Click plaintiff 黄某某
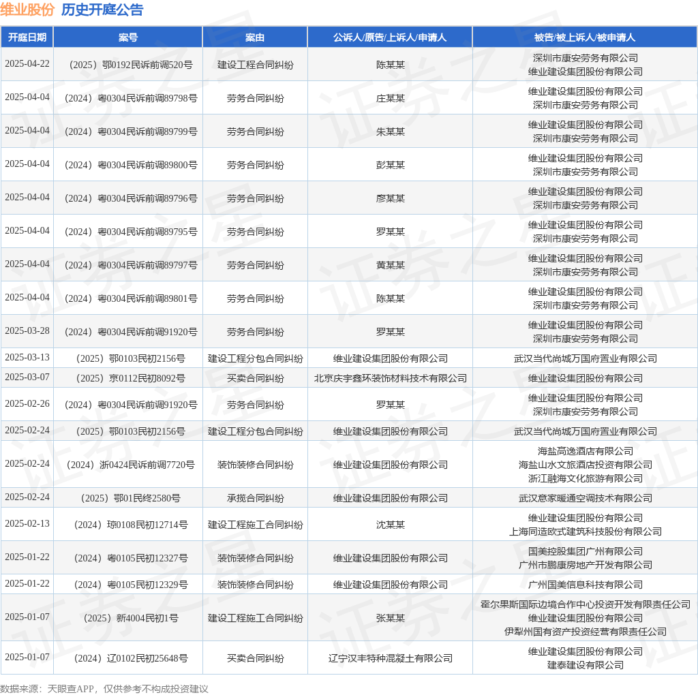698x695 pixels. tap(391, 265)
